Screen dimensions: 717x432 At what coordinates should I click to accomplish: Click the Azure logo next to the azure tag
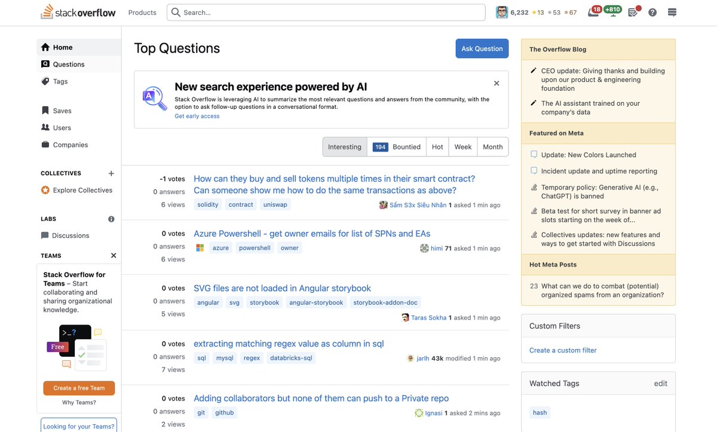pos(200,248)
